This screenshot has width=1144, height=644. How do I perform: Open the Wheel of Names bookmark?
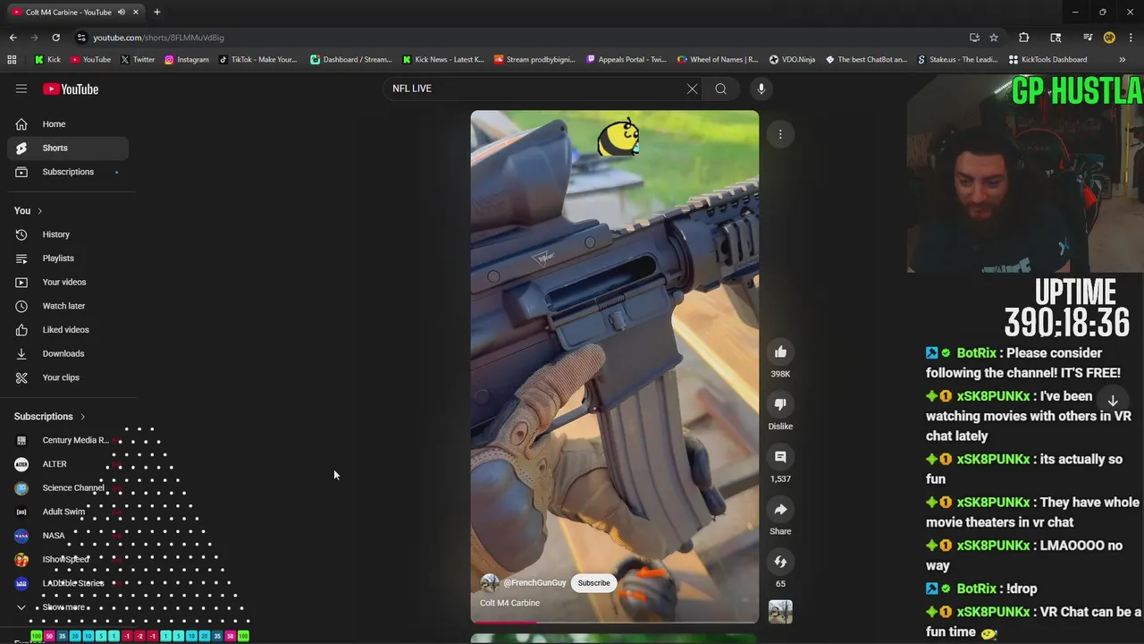718,60
